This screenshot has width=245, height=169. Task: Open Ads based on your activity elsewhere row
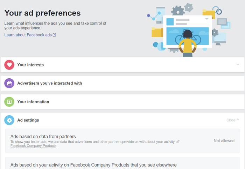point(93,165)
